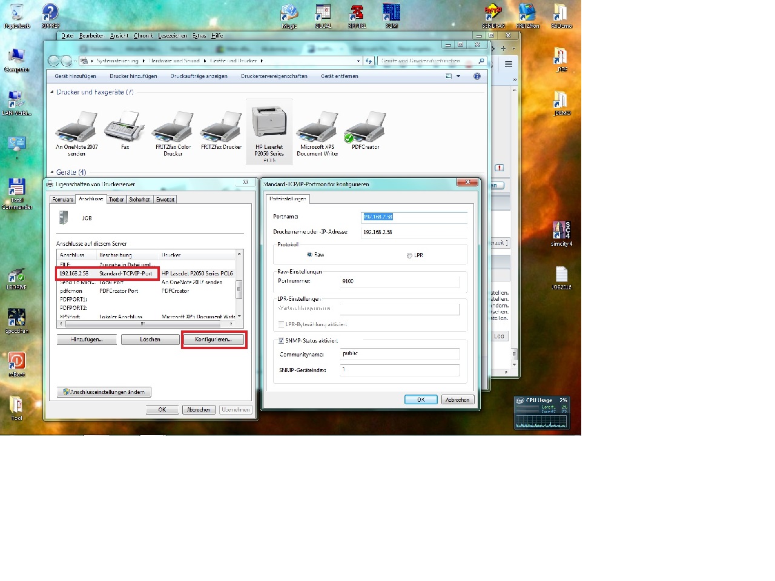The height and width of the screenshot is (581, 775).
Task: Open the simcity 4 desktop shortcut
Action: coord(561,234)
